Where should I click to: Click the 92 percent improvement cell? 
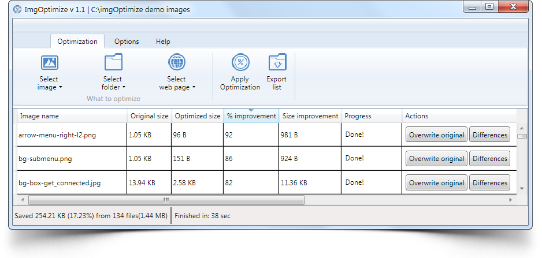(251, 134)
